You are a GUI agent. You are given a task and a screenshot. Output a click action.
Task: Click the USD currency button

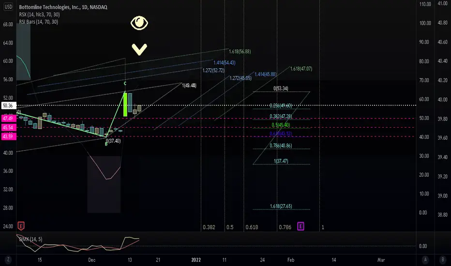tap(8, 7)
